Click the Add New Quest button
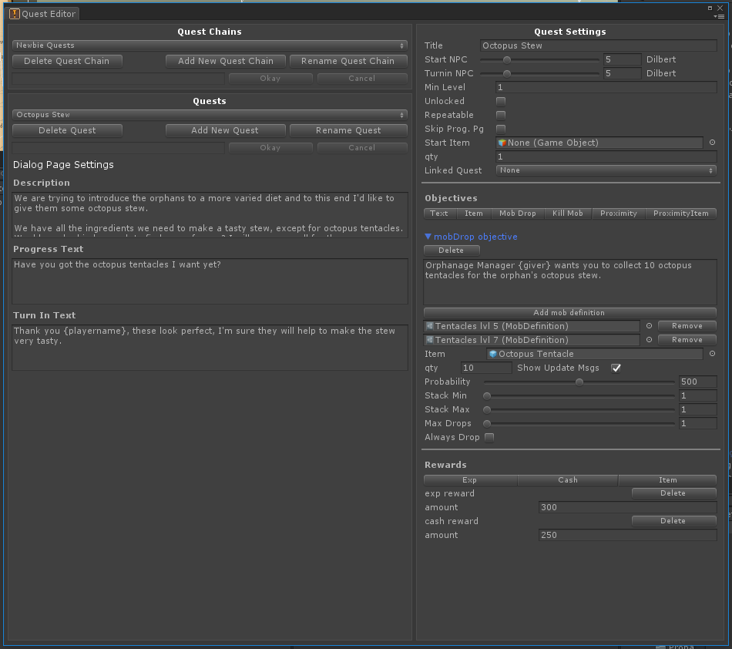Image resolution: width=732 pixels, height=649 pixels. (226, 131)
